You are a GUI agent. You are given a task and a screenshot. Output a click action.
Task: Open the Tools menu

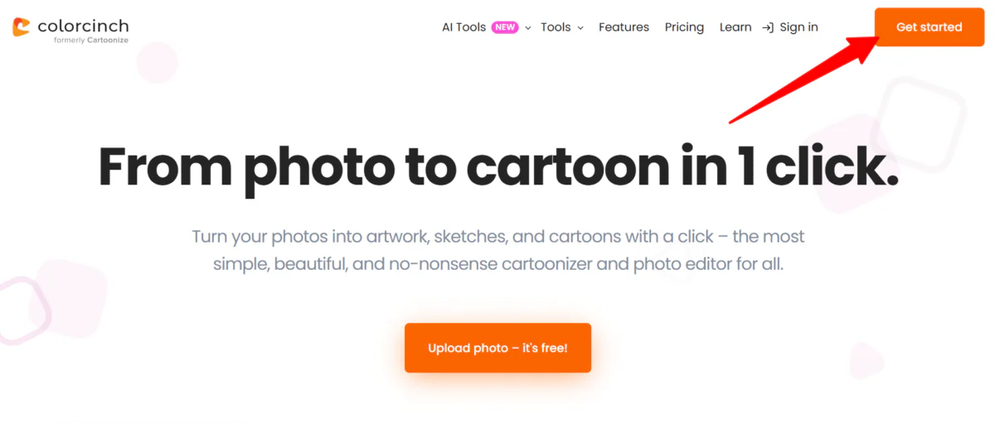click(556, 27)
